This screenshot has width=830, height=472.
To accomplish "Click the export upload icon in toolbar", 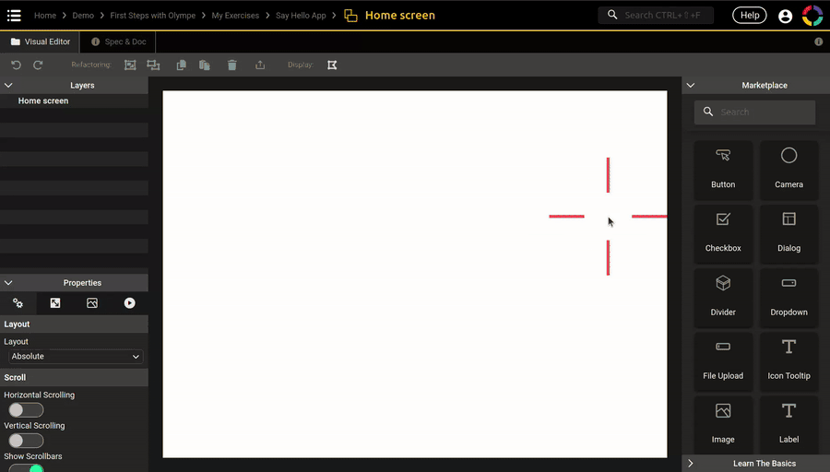I will click(x=260, y=65).
